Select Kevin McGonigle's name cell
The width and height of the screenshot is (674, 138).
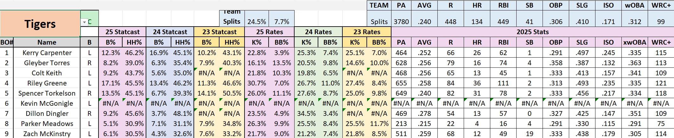(x=47, y=103)
